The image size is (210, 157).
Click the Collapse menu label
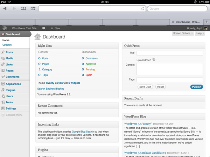point(14,115)
